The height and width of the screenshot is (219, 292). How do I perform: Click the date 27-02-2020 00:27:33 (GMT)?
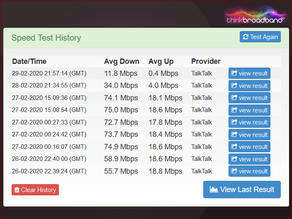[x=49, y=122]
